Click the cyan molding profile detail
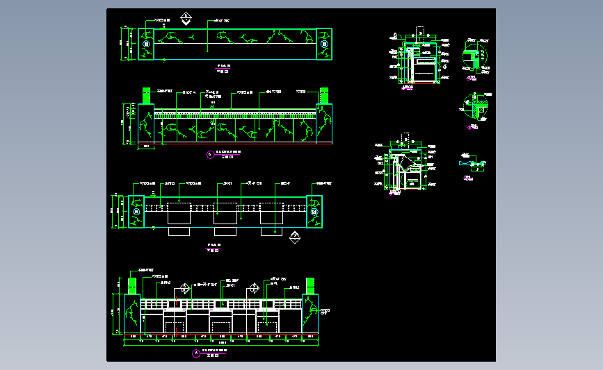Viewport: 603px width, 370px height. click(472, 164)
